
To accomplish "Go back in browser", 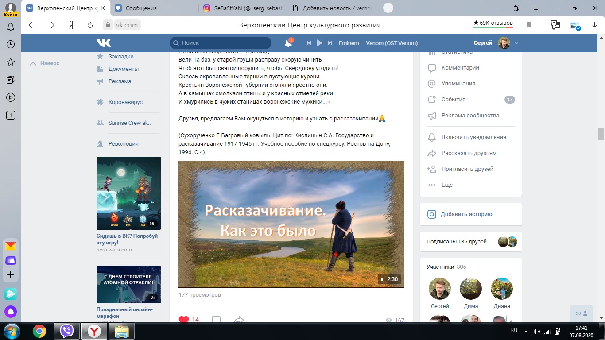I will (x=32, y=25).
